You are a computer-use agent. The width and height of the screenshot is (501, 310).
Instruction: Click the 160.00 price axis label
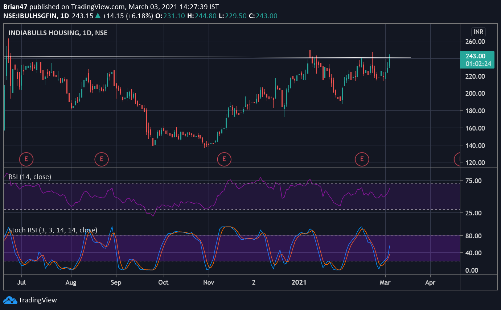(x=476, y=128)
